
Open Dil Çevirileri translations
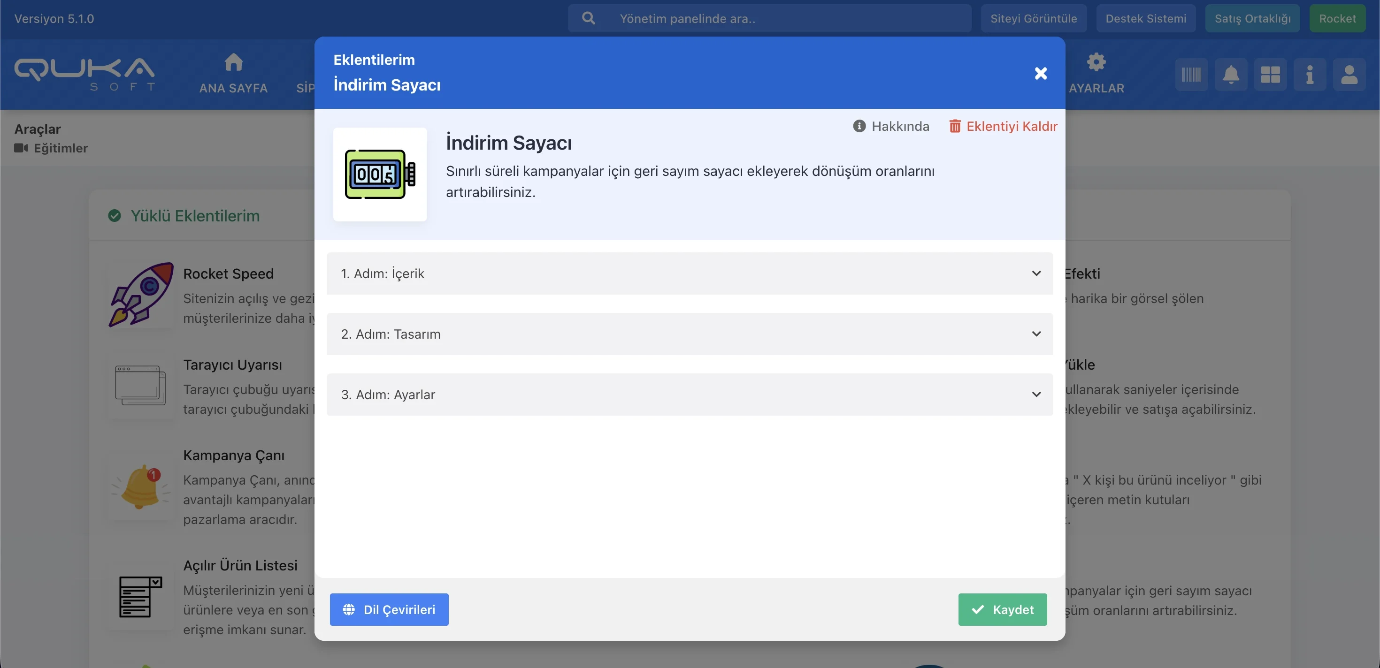389,610
